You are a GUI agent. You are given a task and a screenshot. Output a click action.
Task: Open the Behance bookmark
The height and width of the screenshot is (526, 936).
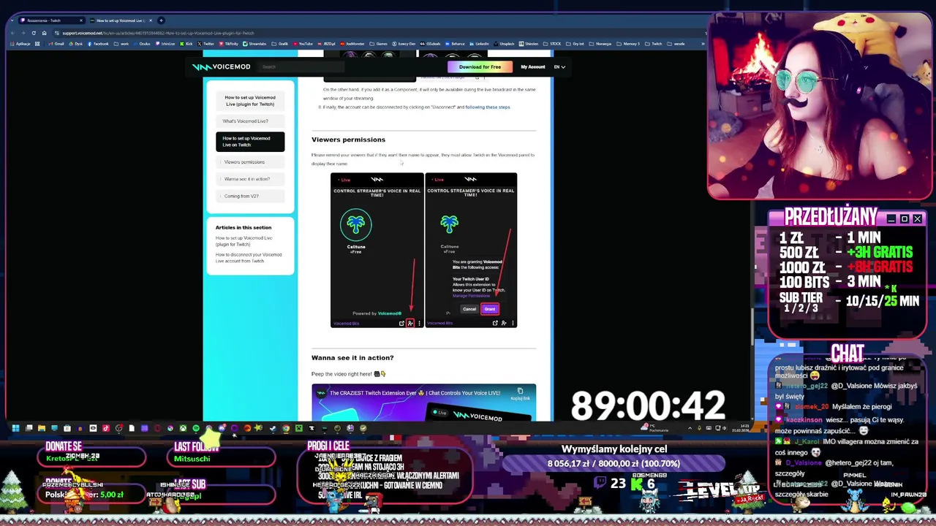454,44
